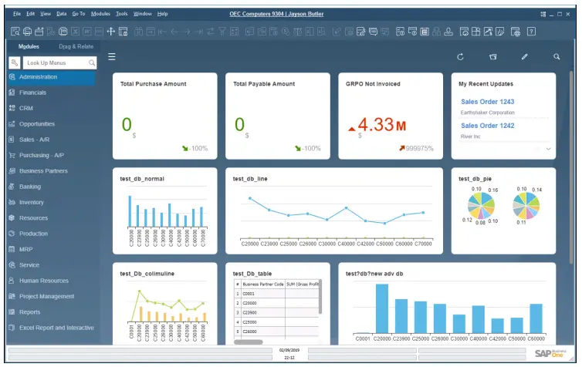The width and height of the screenshot is (582, 367).
Task: Click the globe window toolbar icon
Action: point(516,32)
